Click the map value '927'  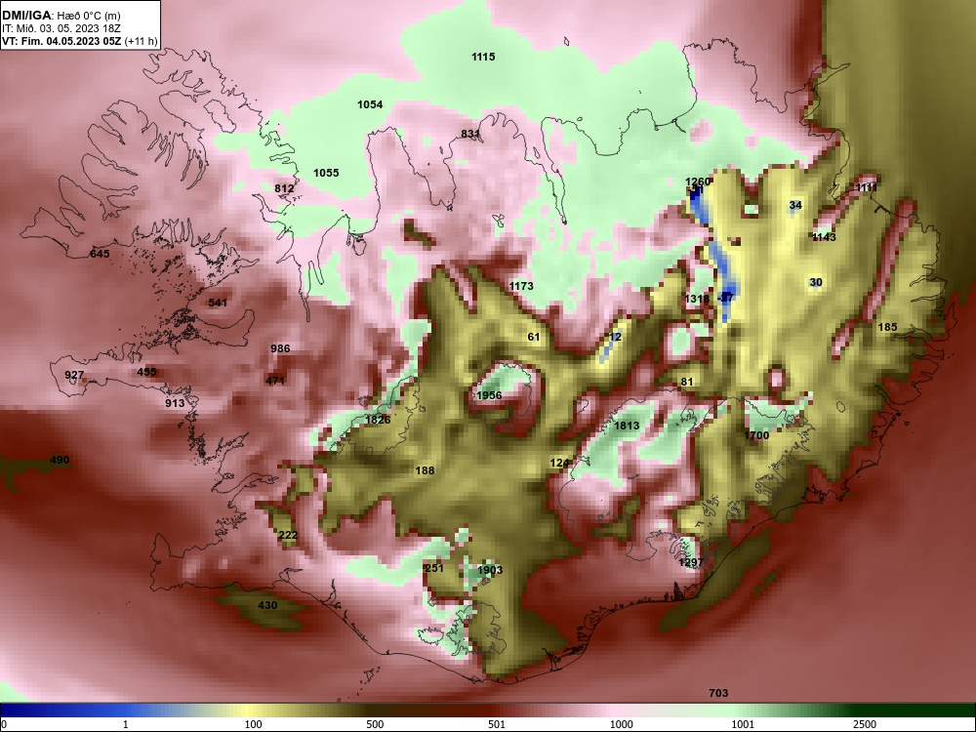[x=74, y=375]
